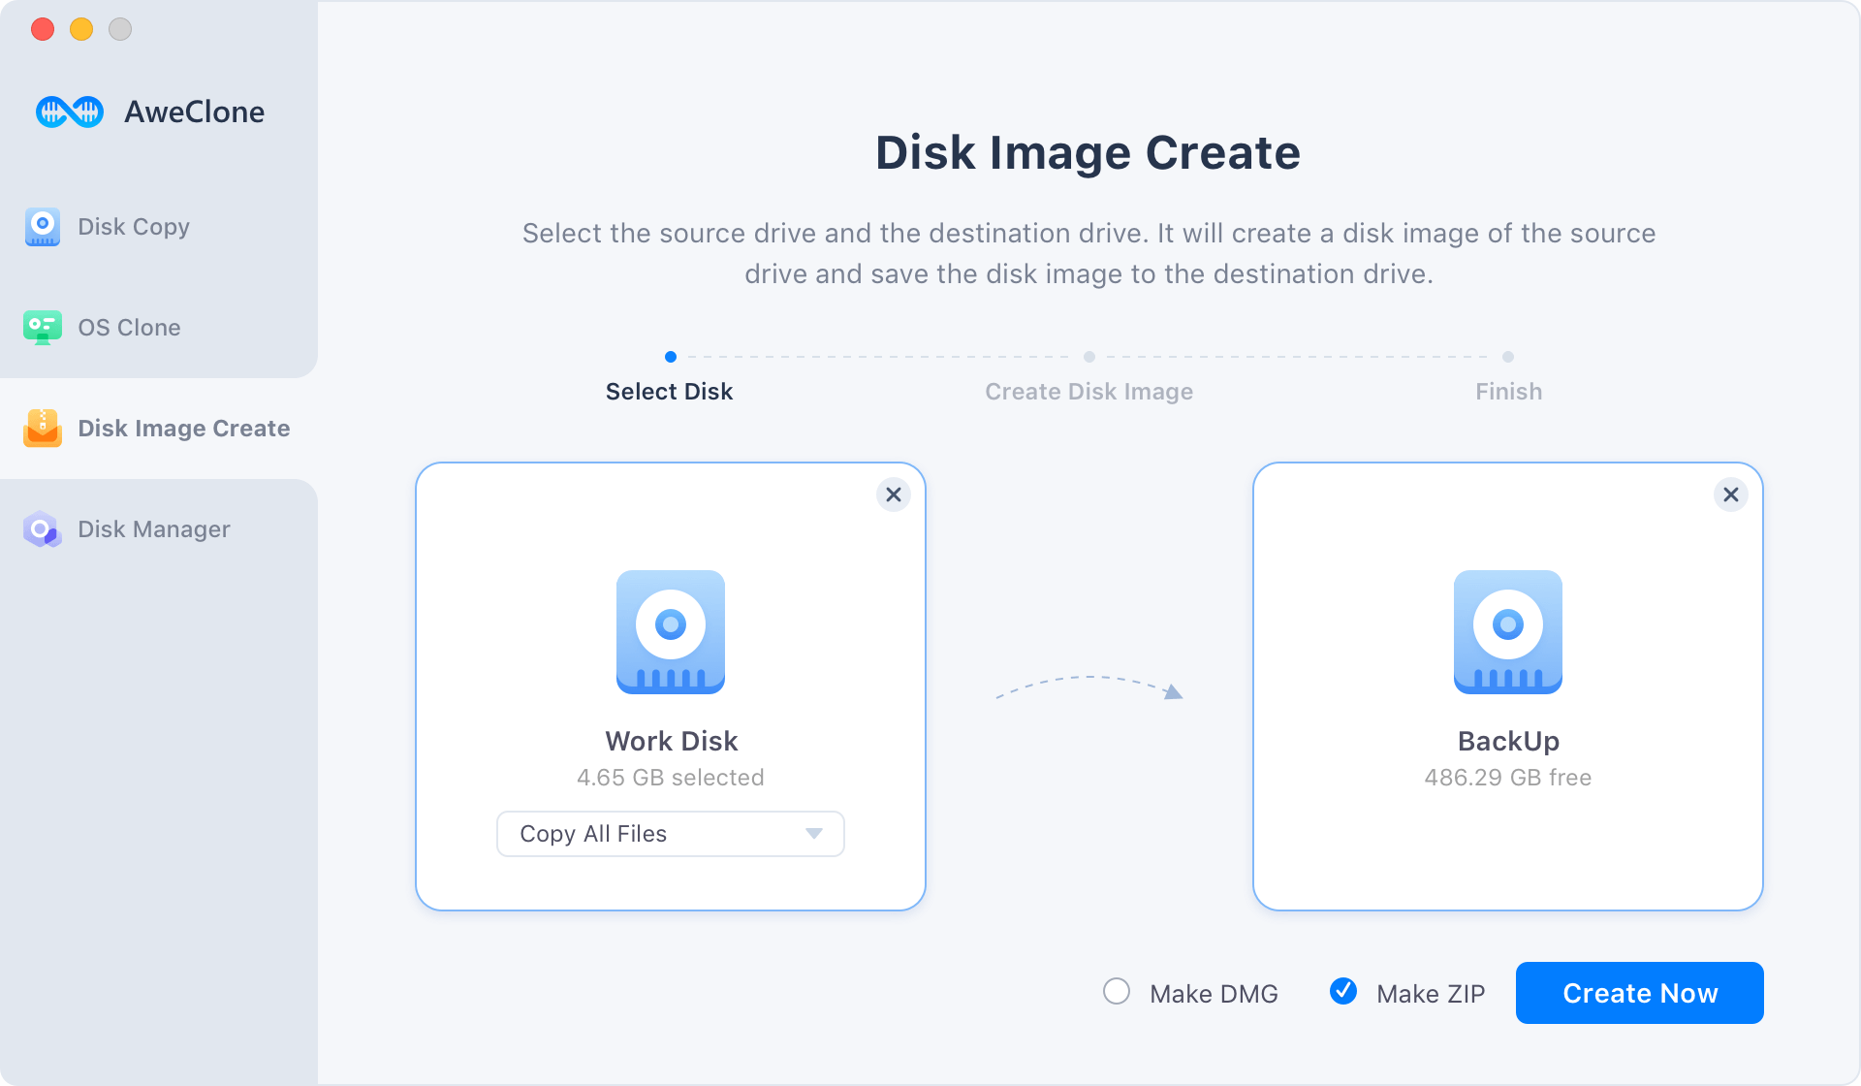1861x1086 pixels.
Task: Remove the Work Disk source selection
Action: click(x=894, y=495)
